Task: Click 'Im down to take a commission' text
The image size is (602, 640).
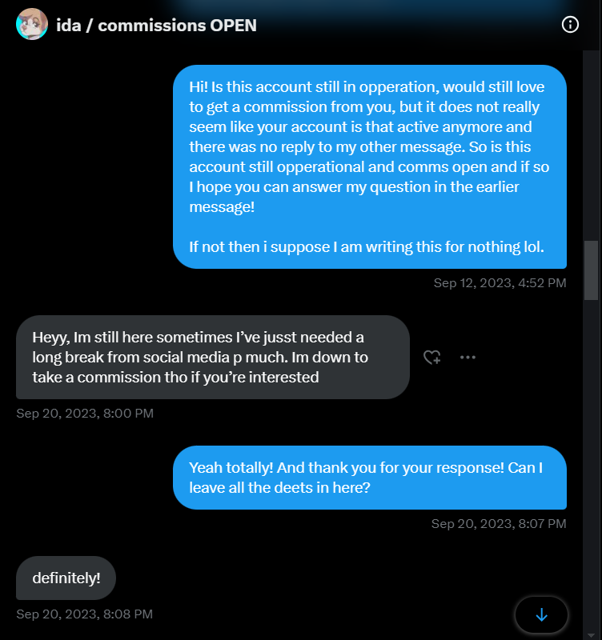Action: pos(200,367)
